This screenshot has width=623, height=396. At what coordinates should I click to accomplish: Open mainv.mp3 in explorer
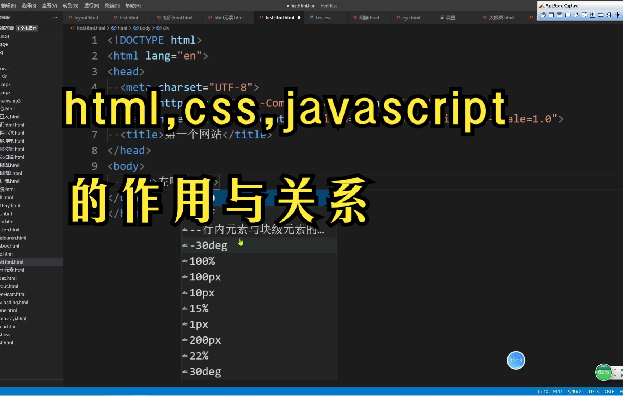[31, 101]
